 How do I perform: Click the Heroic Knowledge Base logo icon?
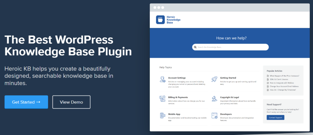point(160,20)
